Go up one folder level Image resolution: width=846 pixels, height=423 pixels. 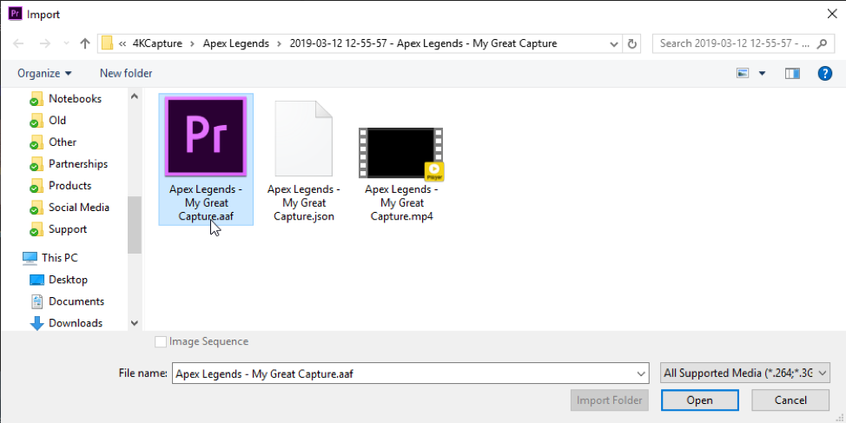pos(84,43)
